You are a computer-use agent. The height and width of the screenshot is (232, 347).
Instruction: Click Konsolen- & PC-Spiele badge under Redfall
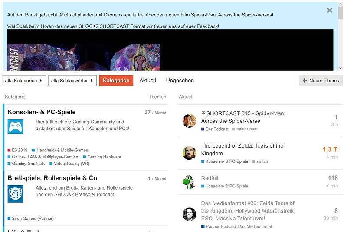click(x=225, y=186)
